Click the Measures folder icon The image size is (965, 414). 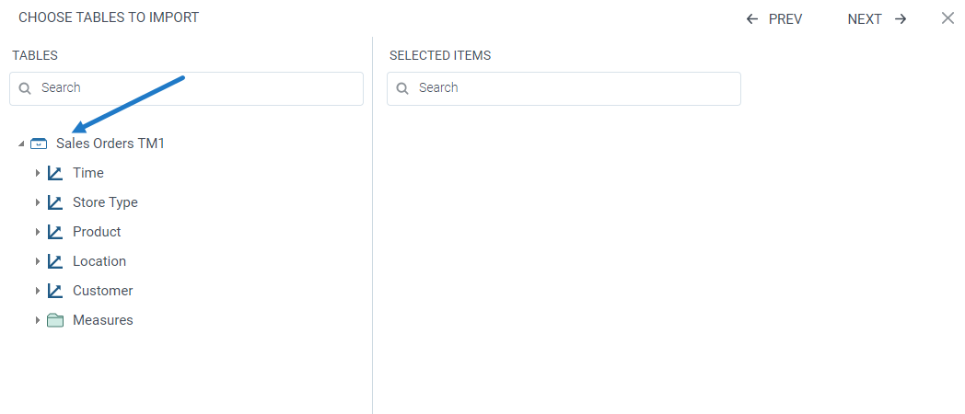pos(55,320)
